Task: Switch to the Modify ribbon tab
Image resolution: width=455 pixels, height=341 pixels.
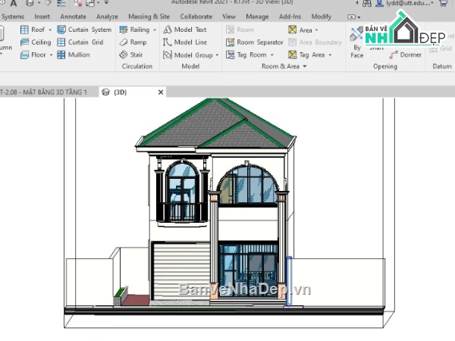Action: point(322,17)
